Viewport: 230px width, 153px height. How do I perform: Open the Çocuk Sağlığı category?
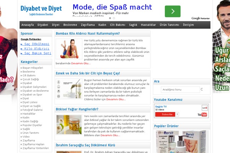tap(31, 79)
